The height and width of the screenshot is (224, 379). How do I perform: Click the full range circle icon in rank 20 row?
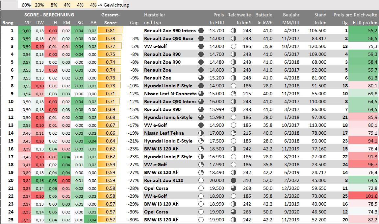click(234, 180)
